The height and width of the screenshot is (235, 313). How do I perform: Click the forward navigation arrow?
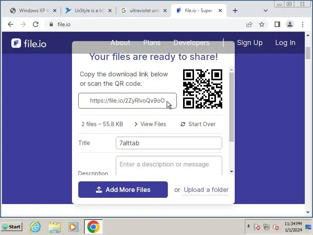(23, 24)
